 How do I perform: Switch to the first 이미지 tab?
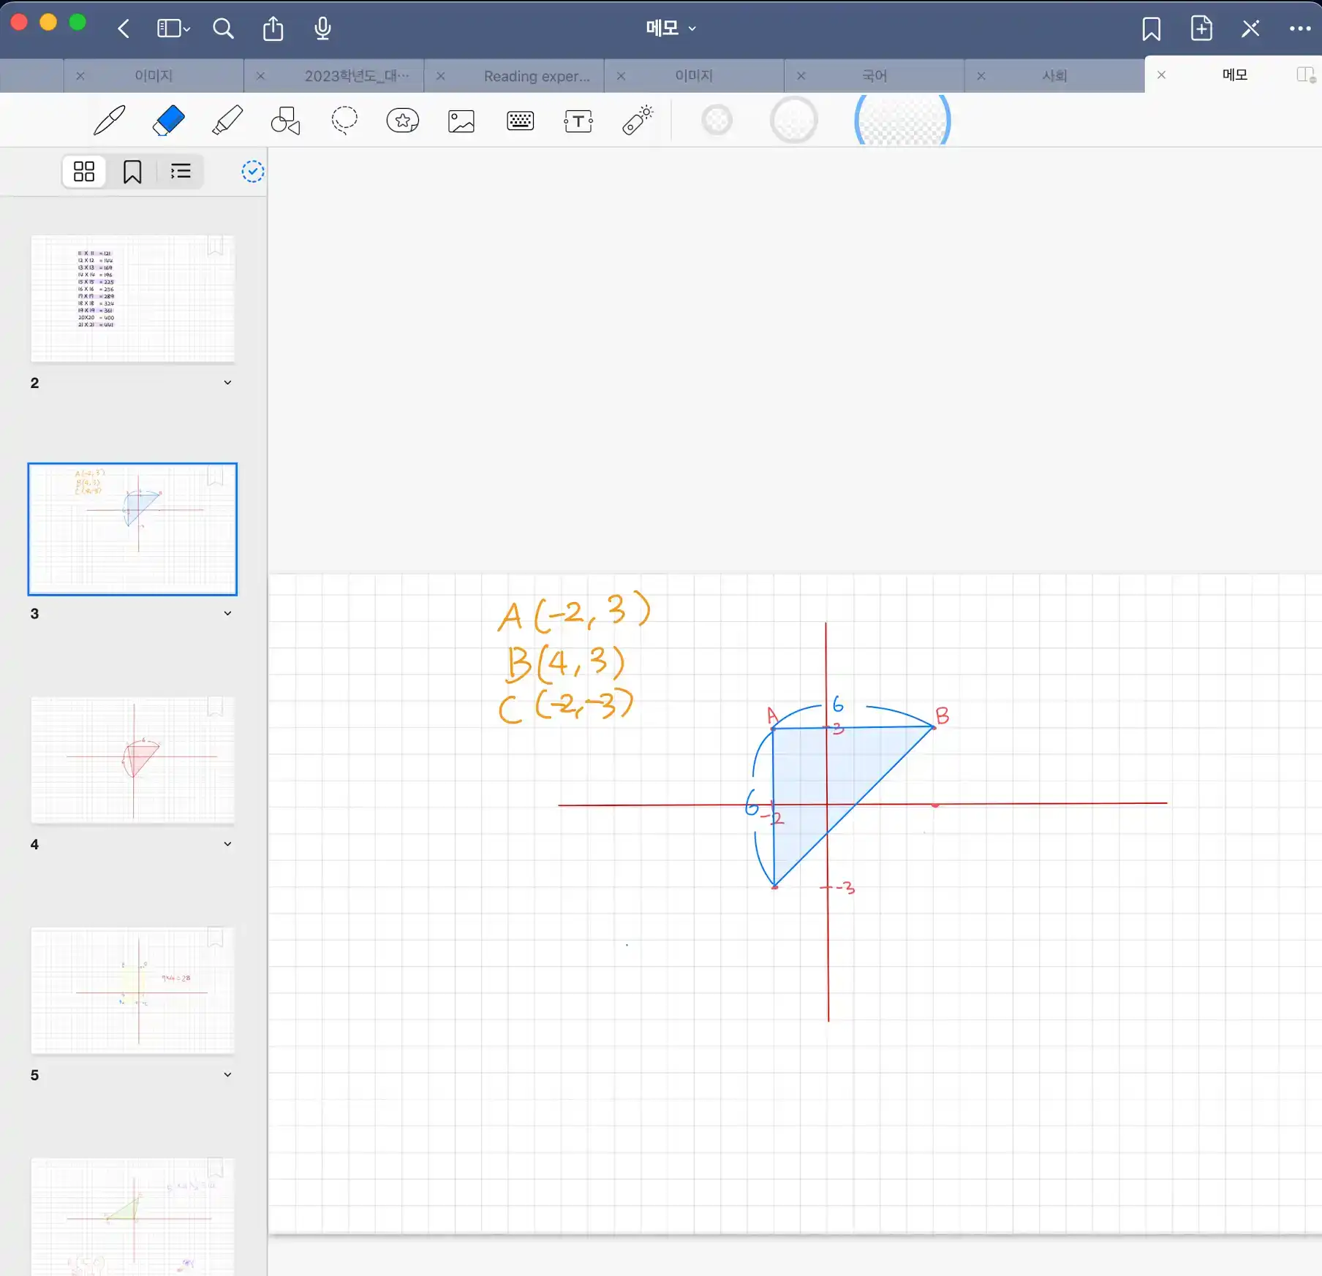point(154,75)
